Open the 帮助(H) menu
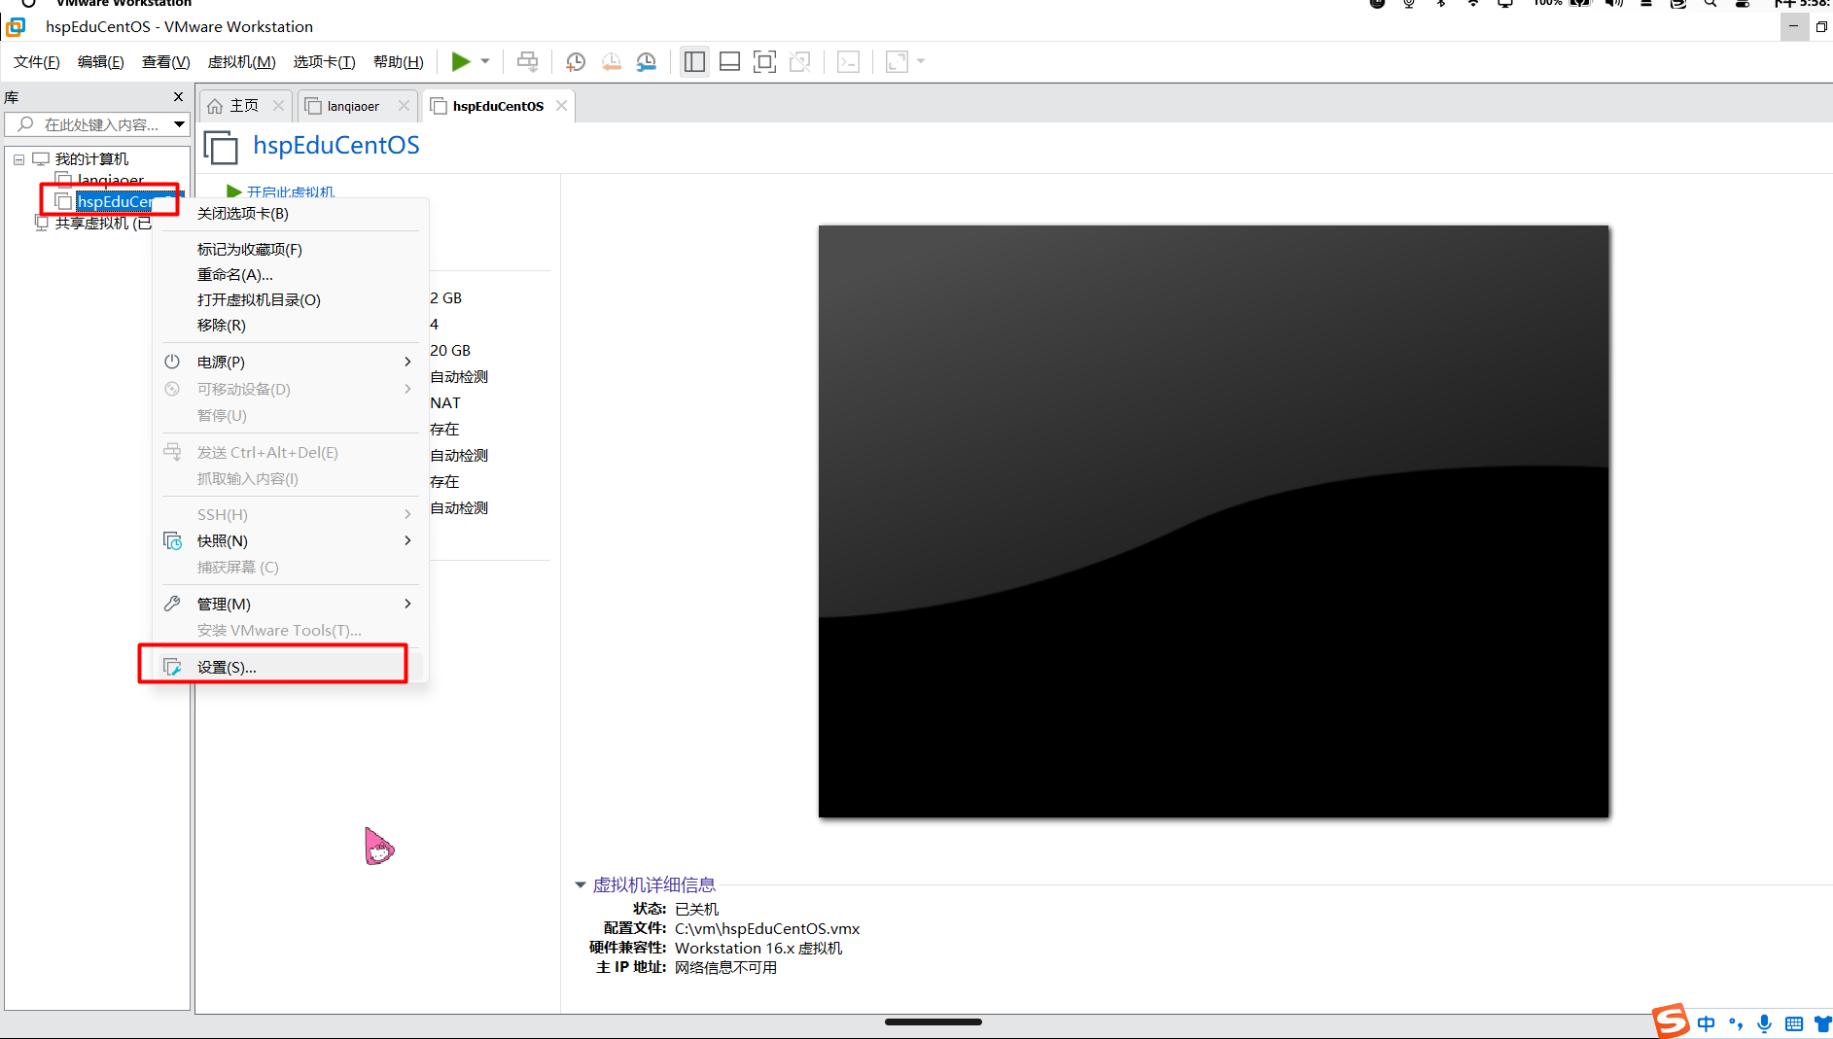Image resolution: width=1833 pixels, height=1039 pixels. 399,62
